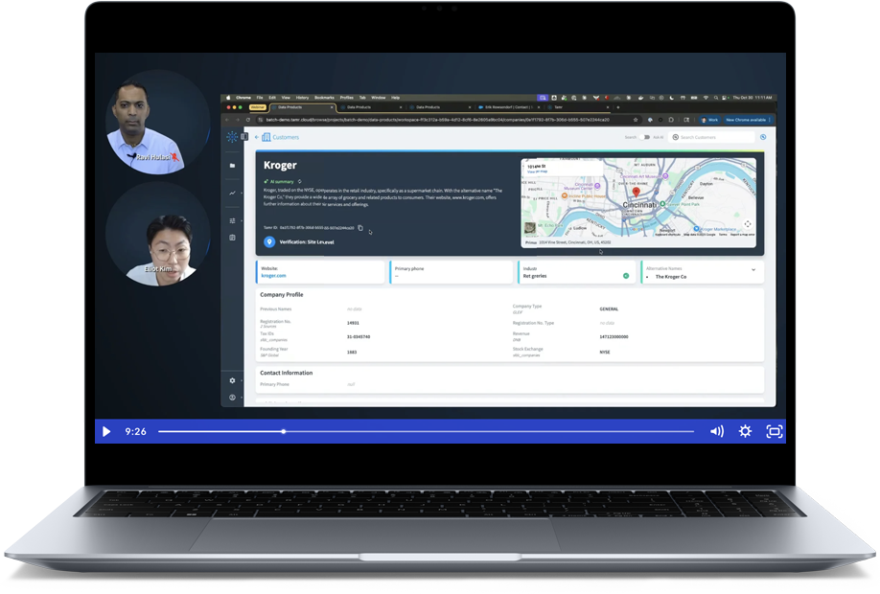Click the Company Profile section heading
The height and width of the screenshot is (594, 880).
pyautogui.click(x=282, y=294)
